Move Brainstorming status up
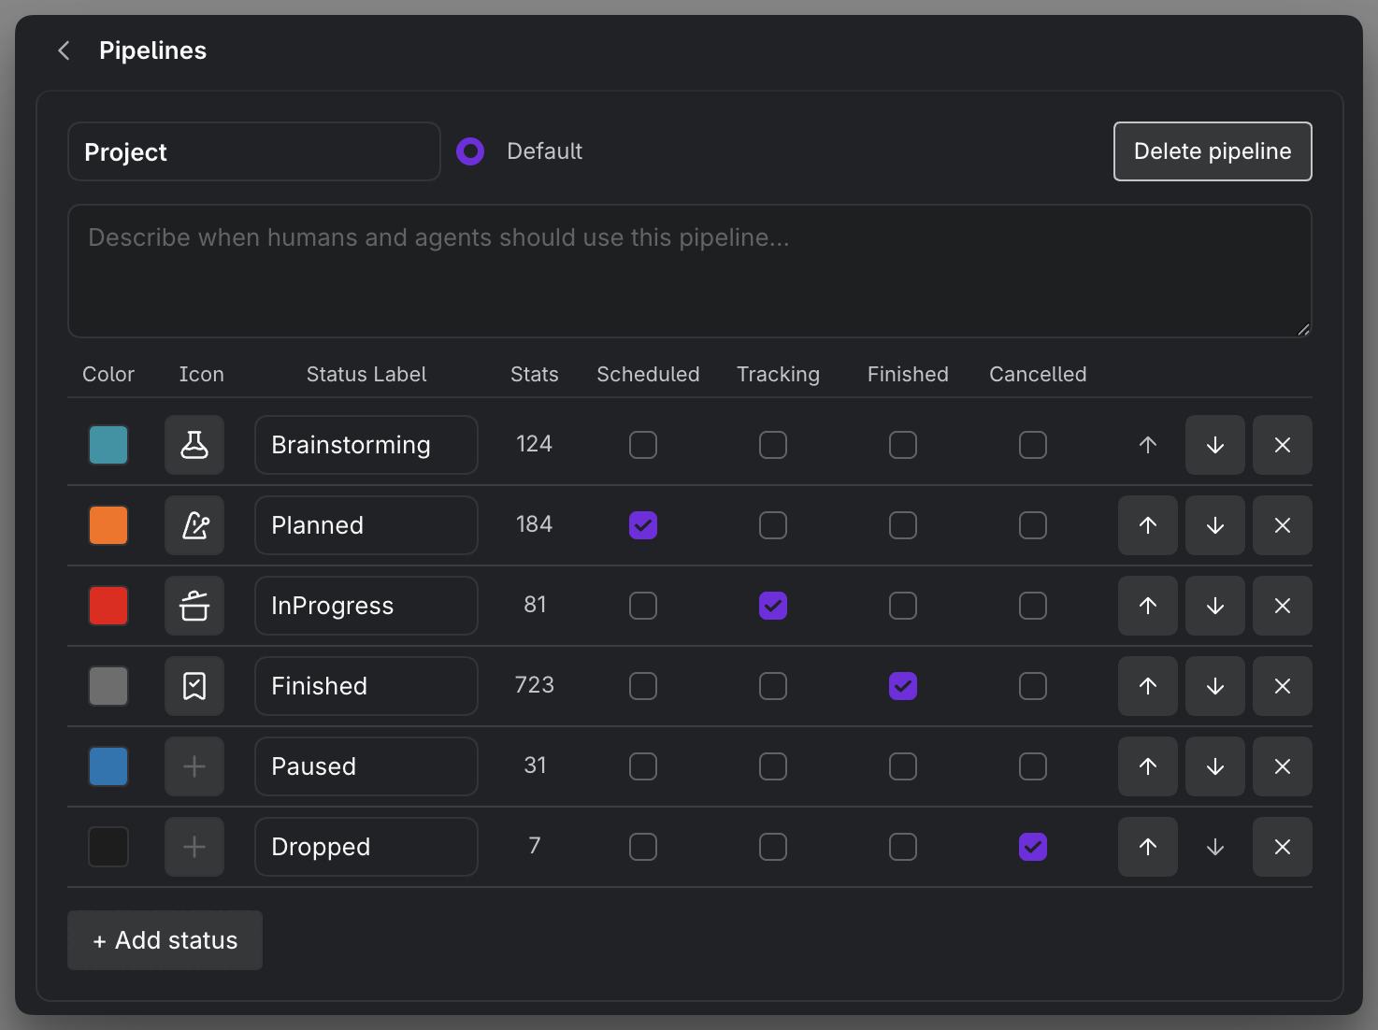This screenshot has width=1378, height=1030. pyautogui.click(x=1148, y=445)
